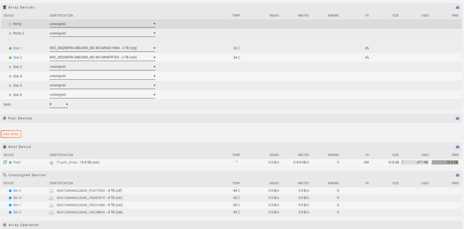Image resolution: width=464 pixels, height=229 pixels.
Task: Click drive icon beside HUS724040ALS640_PEG1MHSX
Action: pos(51,212)
